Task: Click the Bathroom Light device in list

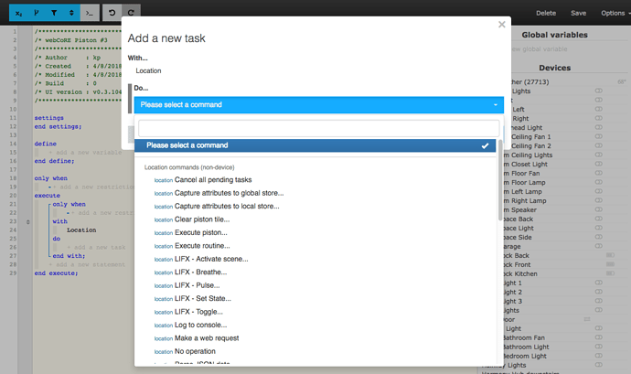Action: coord(526,347)
